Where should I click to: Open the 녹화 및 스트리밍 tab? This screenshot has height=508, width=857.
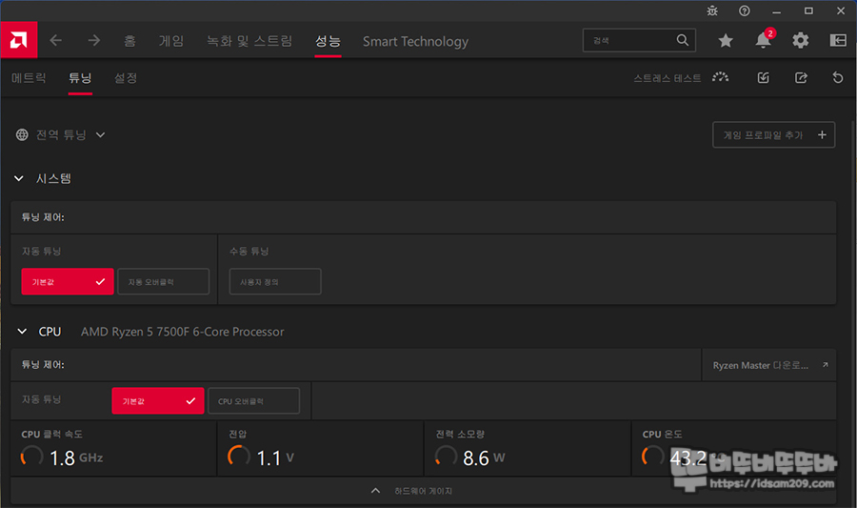click(x=249, y=41)
